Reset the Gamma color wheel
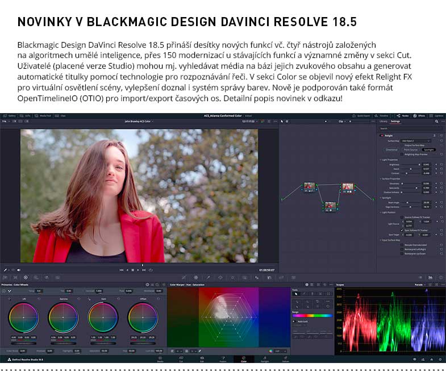Screen dimensions: 446x371 pyautogui.click(x=79, y=299)
